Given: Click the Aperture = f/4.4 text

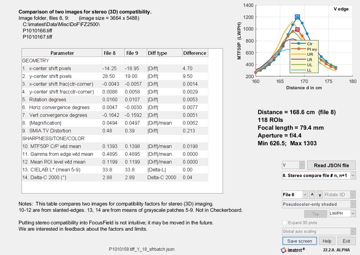Looking at the screenshot, I should (279, 136).
